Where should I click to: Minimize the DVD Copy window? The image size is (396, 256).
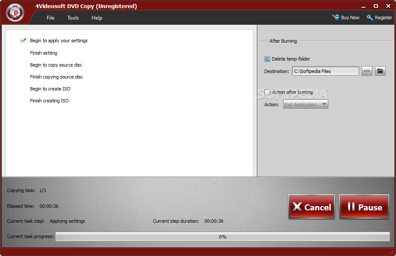[x=363, y=6]
